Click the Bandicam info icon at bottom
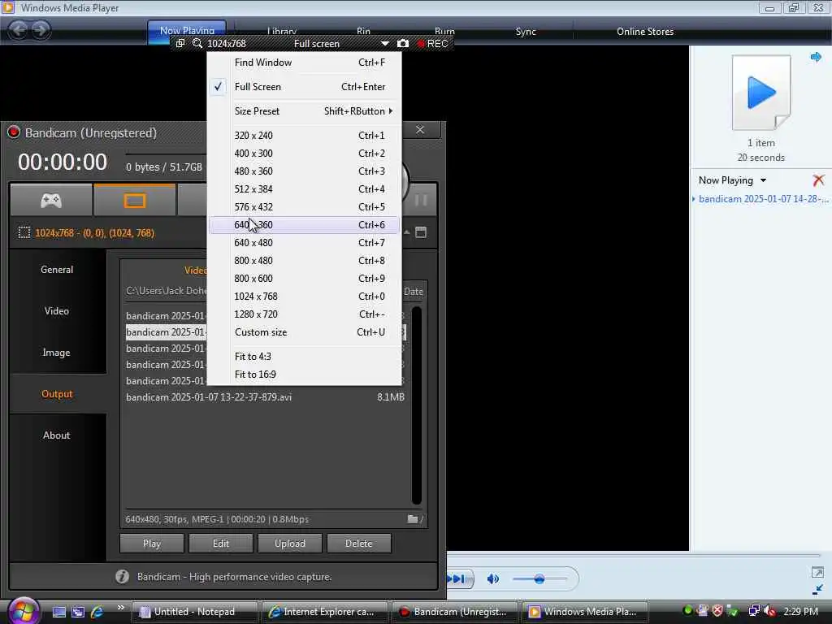This screenshot has width=832, height=624. 122,576
